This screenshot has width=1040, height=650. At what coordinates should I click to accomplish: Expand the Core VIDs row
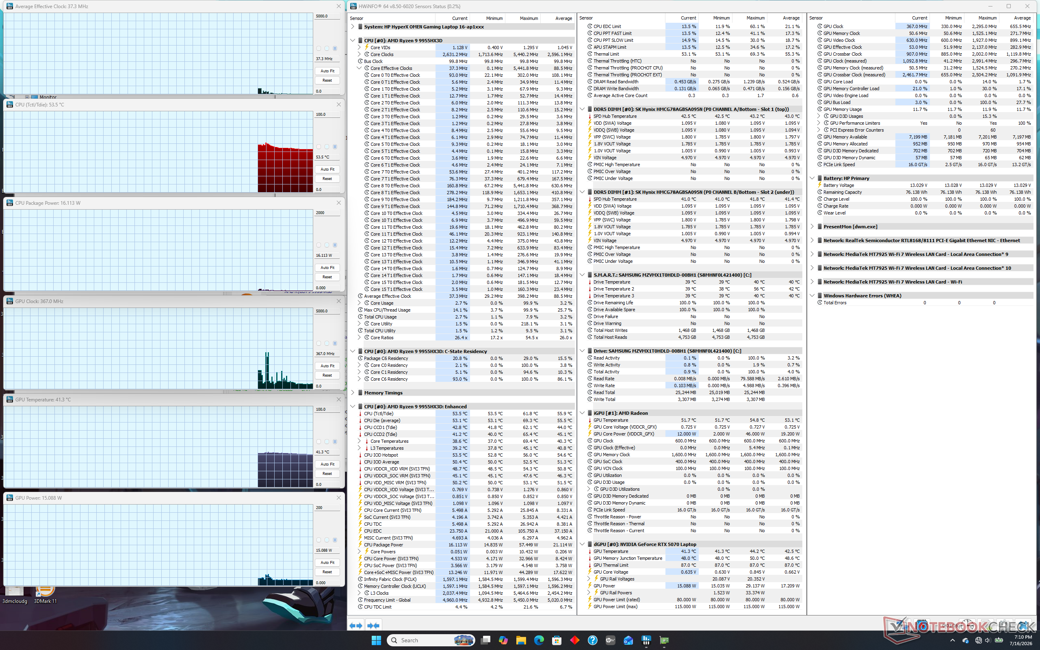point(359,47)
